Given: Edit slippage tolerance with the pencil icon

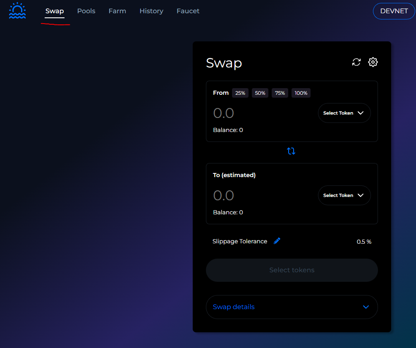Looking at the screenshot, I should point(277,241).
